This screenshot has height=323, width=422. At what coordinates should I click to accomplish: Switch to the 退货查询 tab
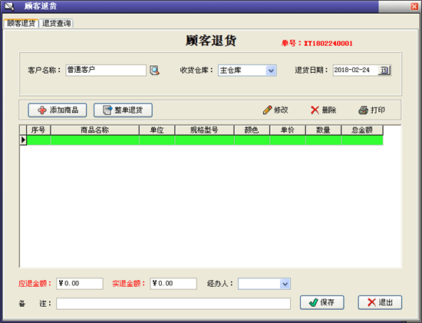pyautogui.click(x=56, y=24)
